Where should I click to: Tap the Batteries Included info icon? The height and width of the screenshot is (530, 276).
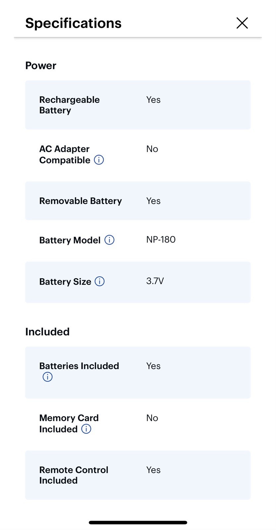point(47,377)
